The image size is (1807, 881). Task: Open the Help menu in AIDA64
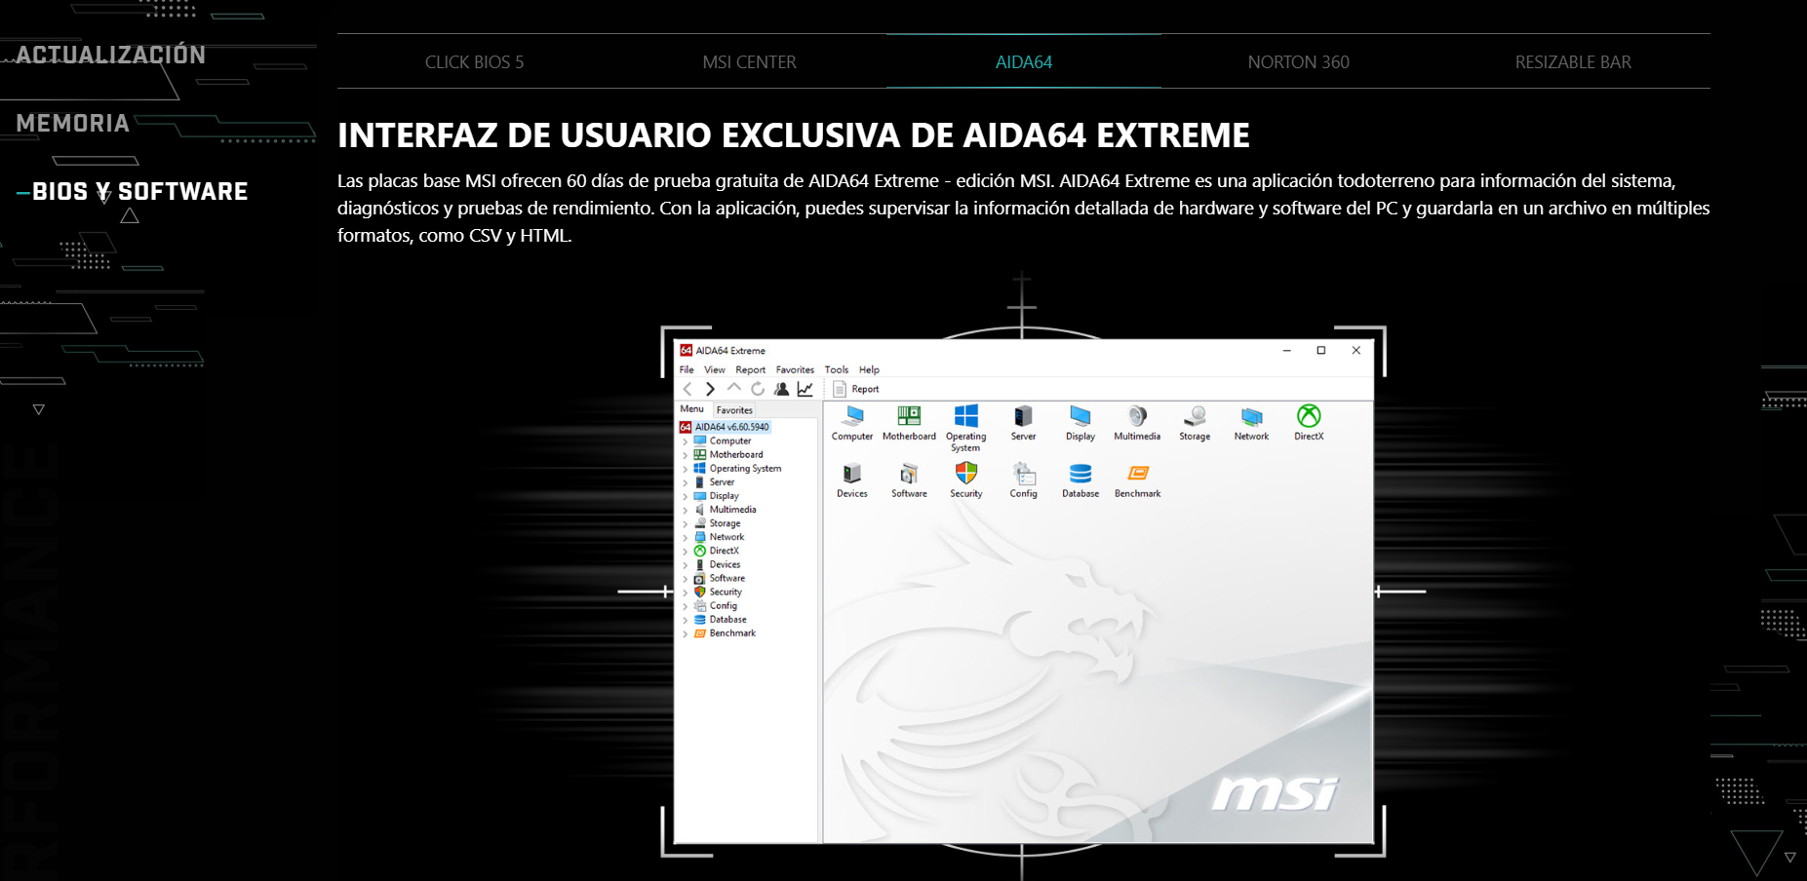pos(869,369)
